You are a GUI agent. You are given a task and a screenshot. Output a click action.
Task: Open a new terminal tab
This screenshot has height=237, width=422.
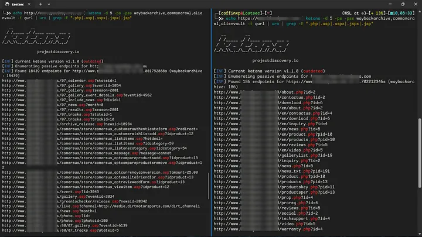pyautogui.click(x=40, y=4)
